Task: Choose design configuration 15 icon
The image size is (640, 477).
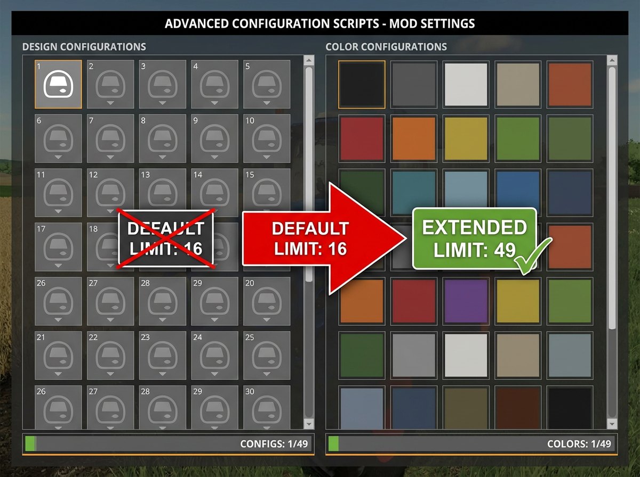Action: [x=267, y=193]
